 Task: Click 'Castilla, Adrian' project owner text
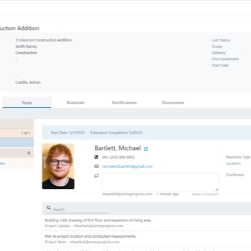28,82
